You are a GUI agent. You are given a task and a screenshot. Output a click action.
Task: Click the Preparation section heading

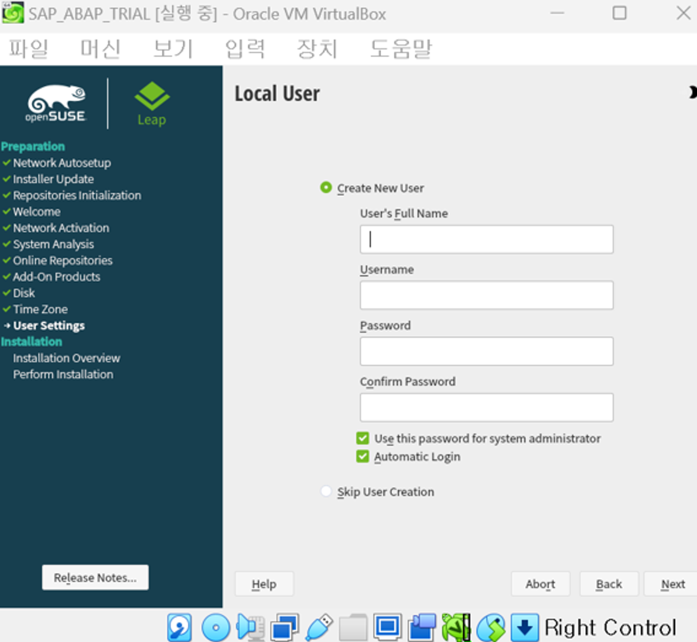(33, 146)
